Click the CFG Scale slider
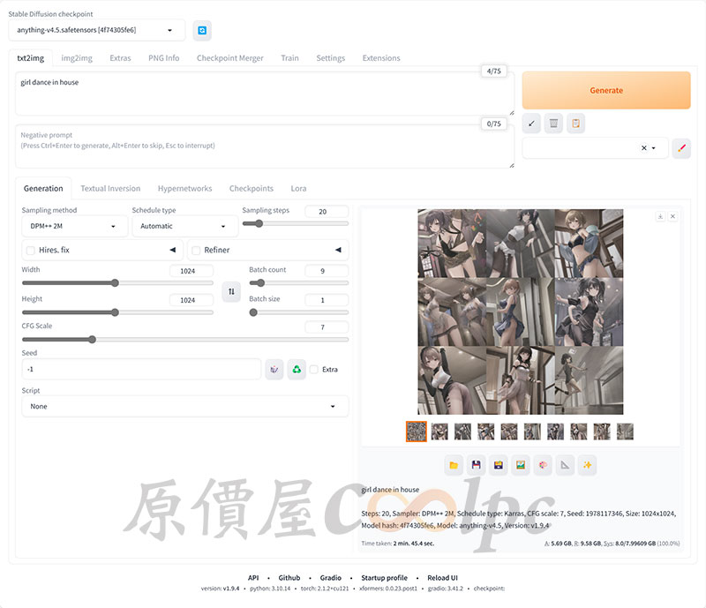The height and width of the screenshot is (608, 706). pyautogui.click(x=185, y=339)
